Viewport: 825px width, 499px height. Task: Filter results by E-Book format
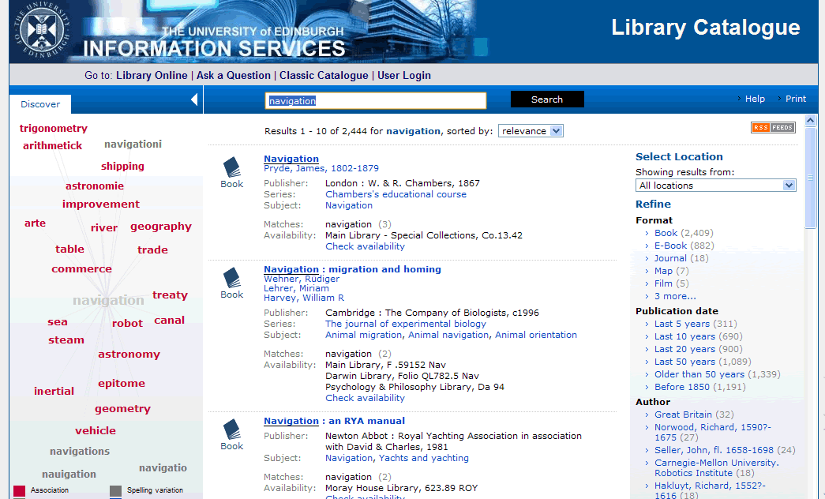pos(670,246)
